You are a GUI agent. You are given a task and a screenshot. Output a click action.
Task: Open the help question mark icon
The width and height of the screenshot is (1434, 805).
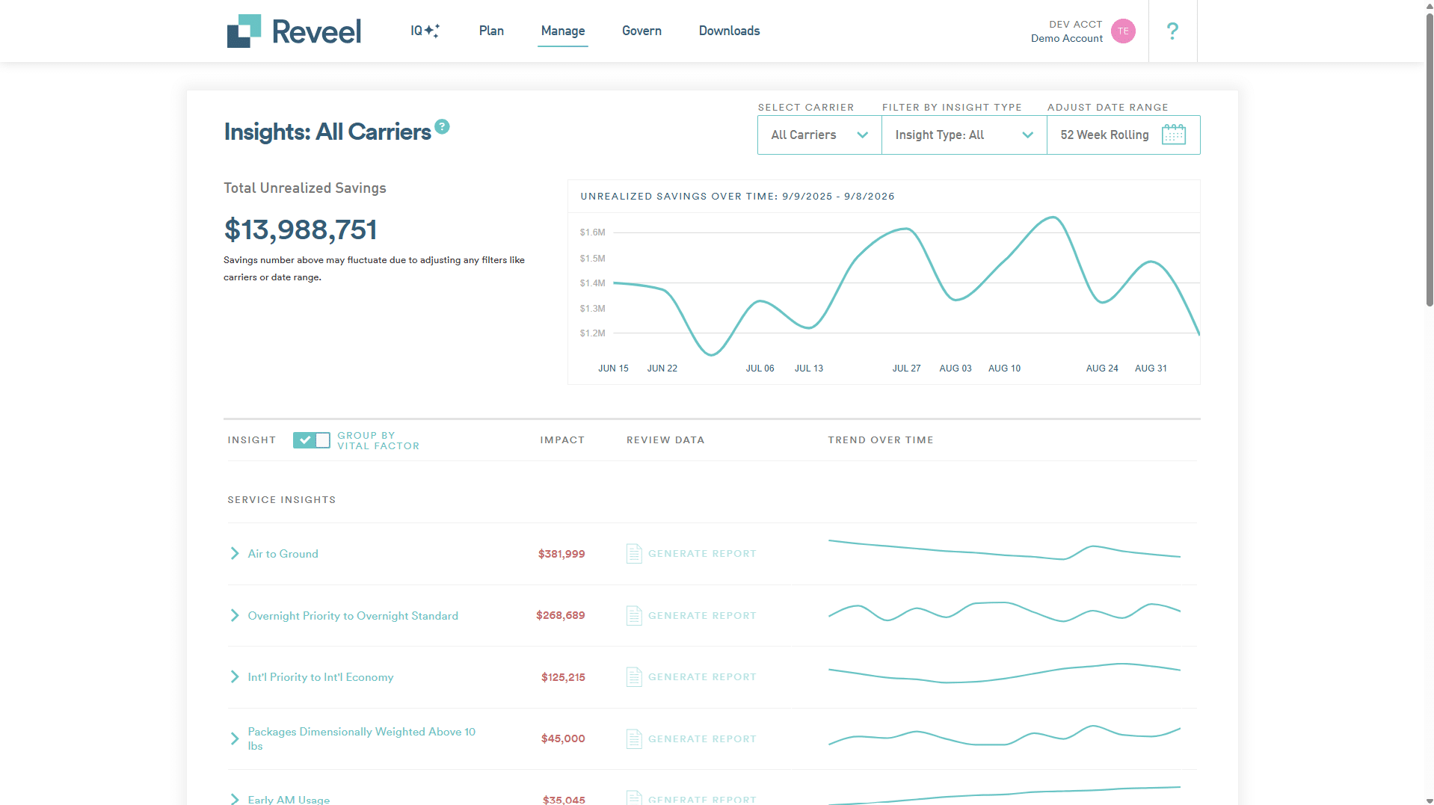pos(1172,31)
